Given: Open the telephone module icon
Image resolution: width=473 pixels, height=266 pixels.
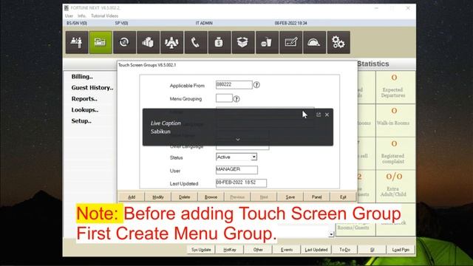Looking at the screenshot, I should 196,43.
